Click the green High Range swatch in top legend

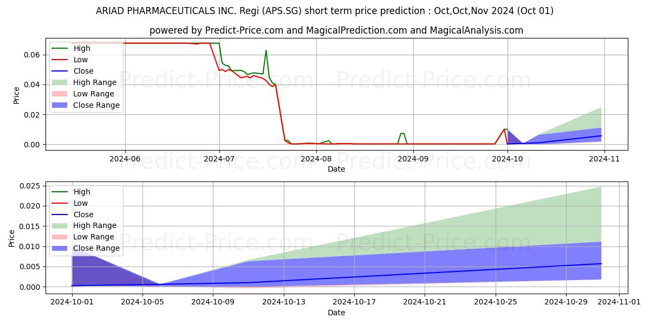62,82
